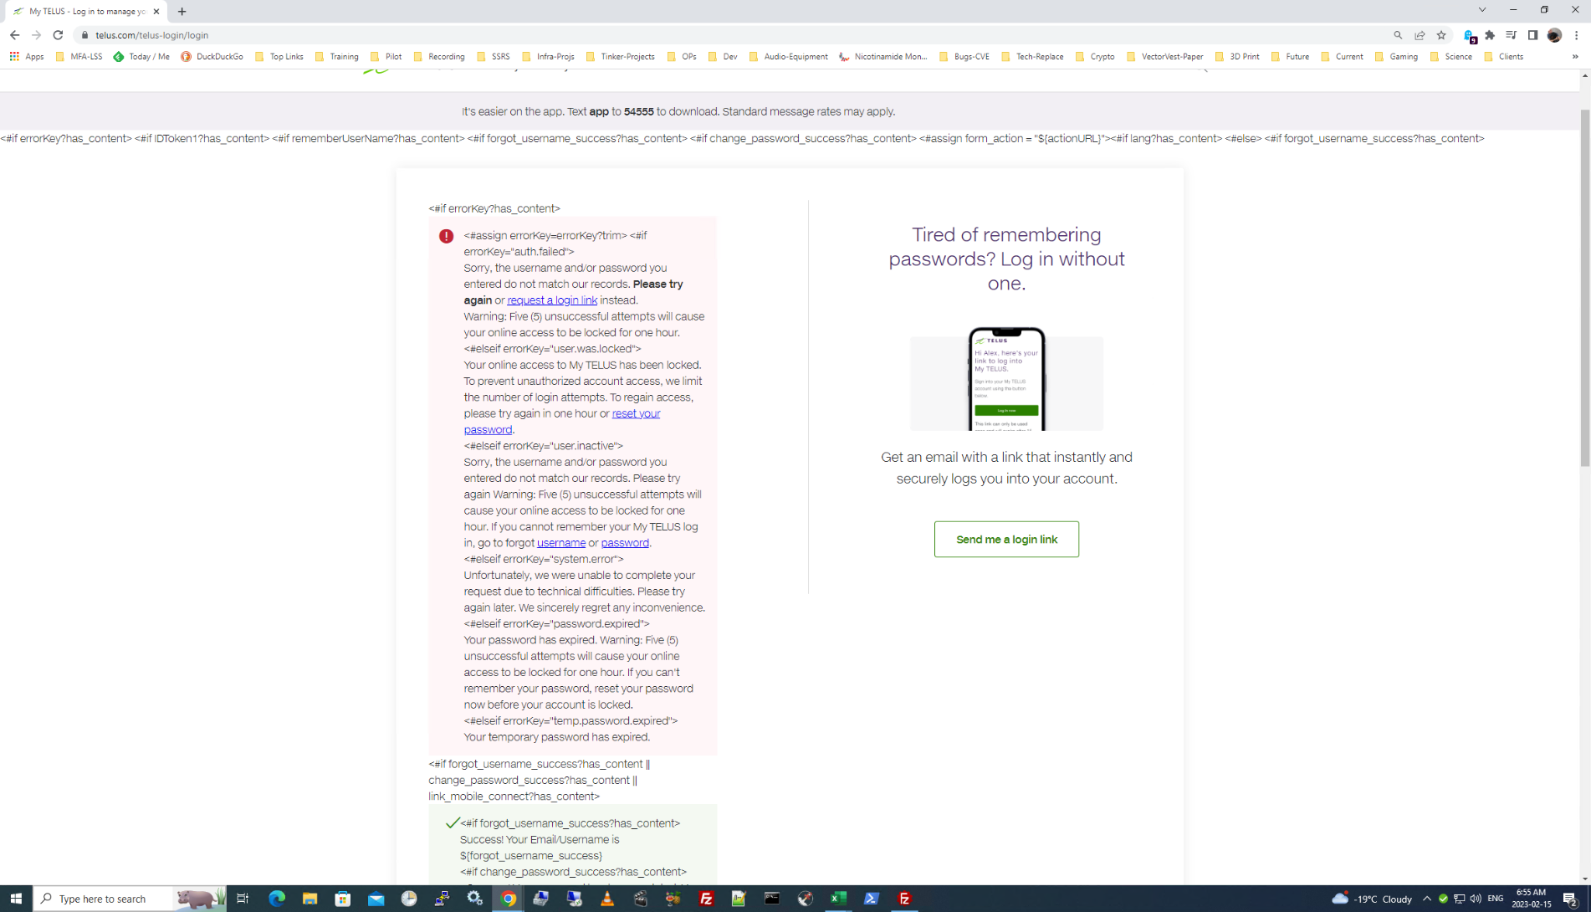Open VLC media player from taskbar
This screenshot has height=912, width=1591.
(607, 899)
